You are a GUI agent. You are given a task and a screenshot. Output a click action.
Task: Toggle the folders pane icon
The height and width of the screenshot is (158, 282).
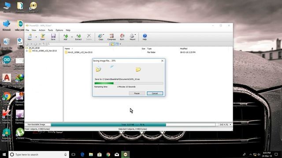[112, 44]
